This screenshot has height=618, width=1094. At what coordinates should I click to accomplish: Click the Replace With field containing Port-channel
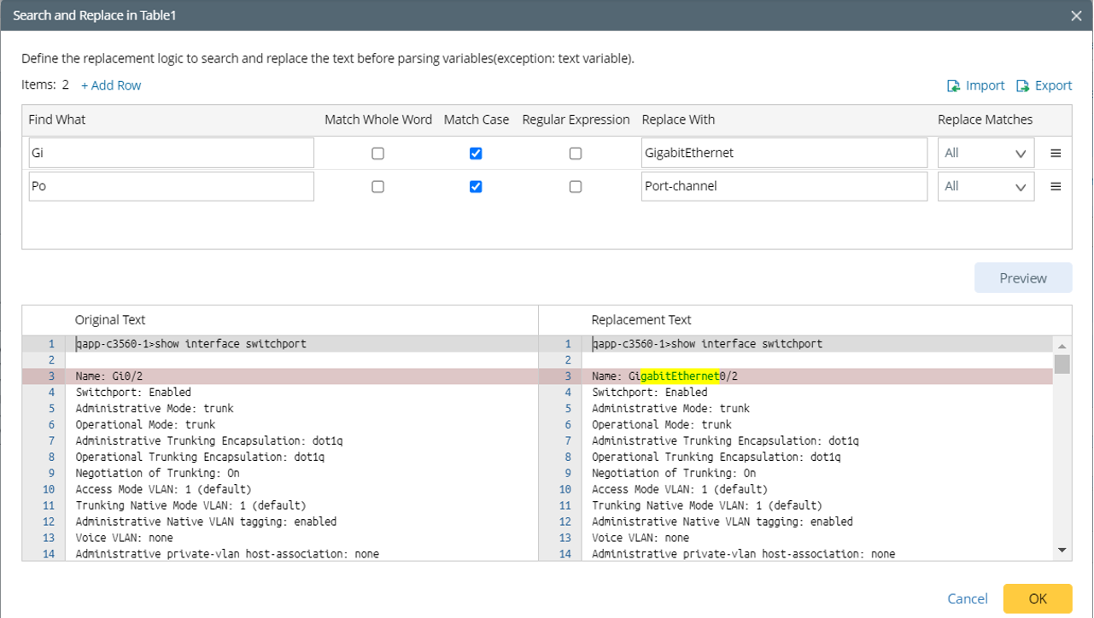(783, 186)
